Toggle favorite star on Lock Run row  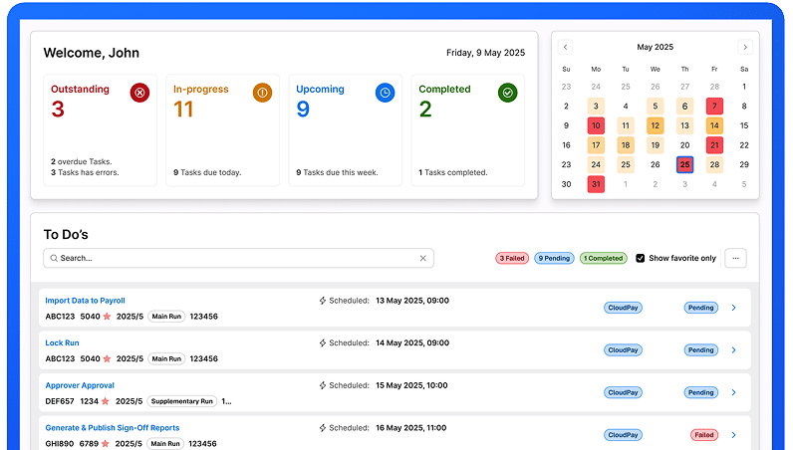pyautogui.click(x=107, y=359)
